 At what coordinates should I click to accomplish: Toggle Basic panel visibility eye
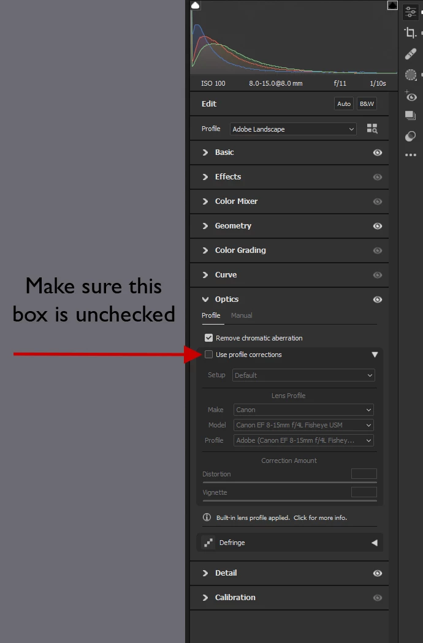tap(378, 152)
